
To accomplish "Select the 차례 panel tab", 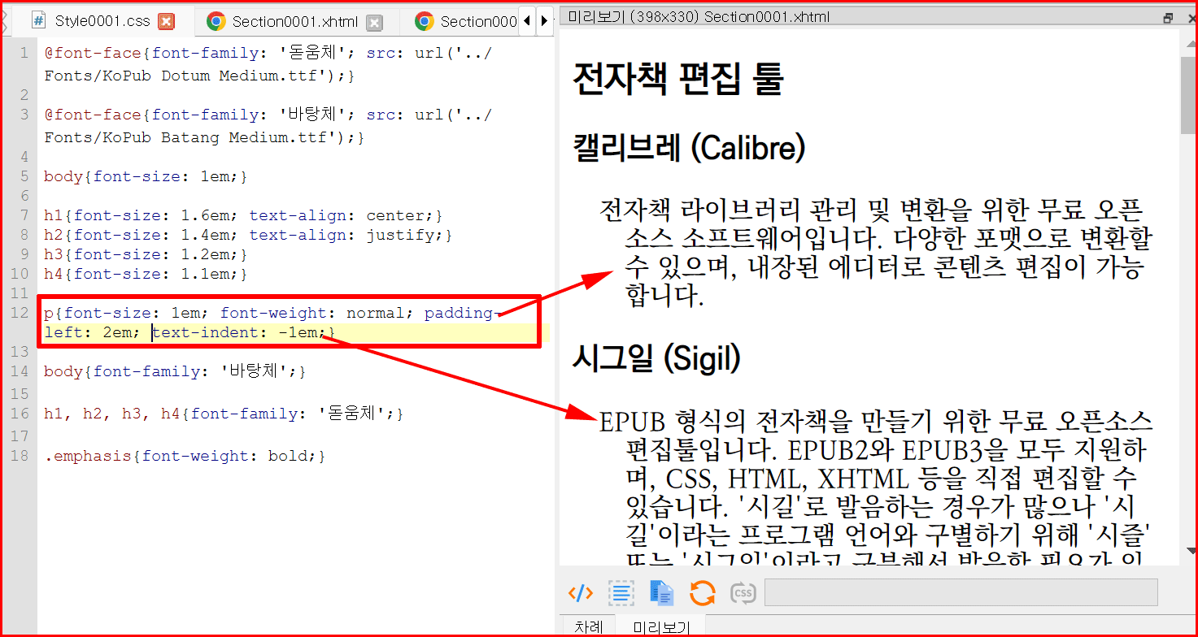I will point(589,626).
